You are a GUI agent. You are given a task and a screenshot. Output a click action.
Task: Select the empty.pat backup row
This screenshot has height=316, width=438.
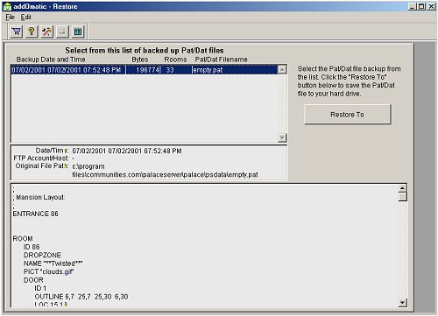tap(144, 70)
